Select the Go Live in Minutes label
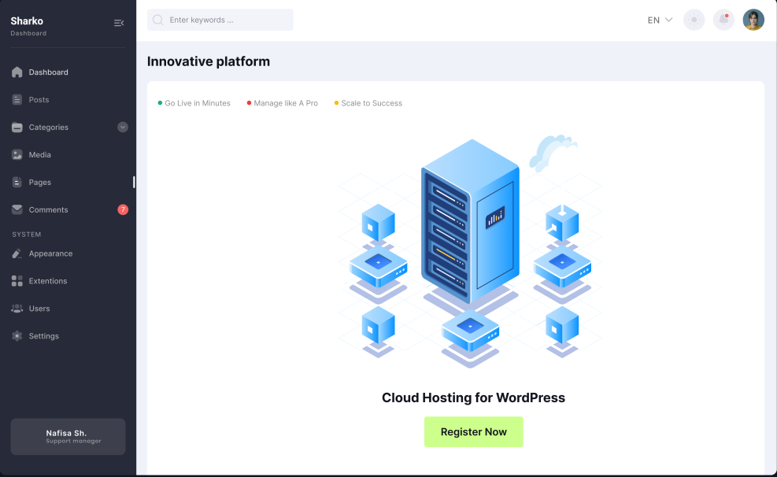This screenshot has width=777, height=477. (x=198, y=103)
